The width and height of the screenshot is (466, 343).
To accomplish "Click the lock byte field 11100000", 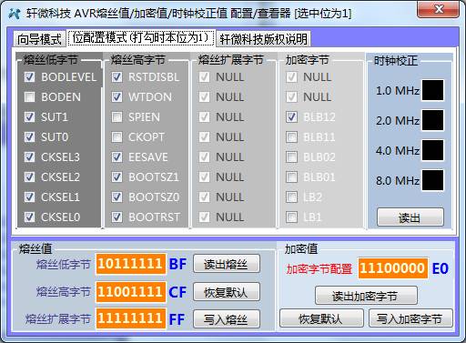I will coord(393,268).
